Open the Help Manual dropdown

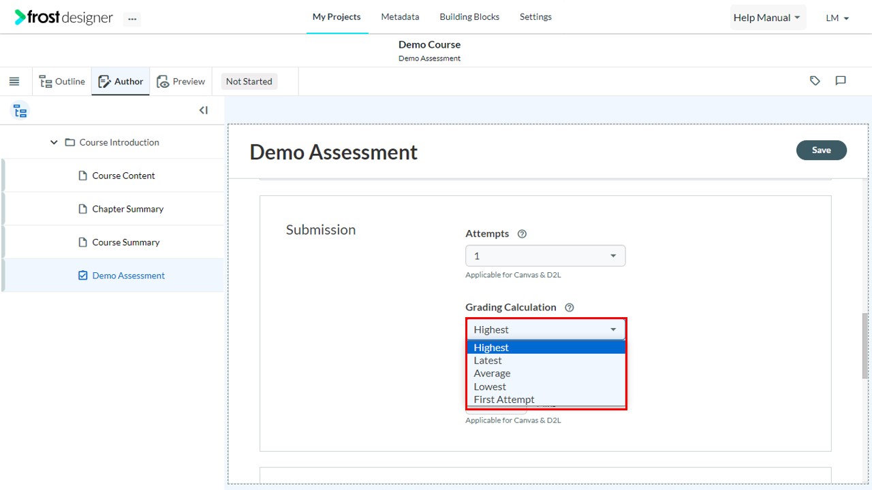point(768,18)
